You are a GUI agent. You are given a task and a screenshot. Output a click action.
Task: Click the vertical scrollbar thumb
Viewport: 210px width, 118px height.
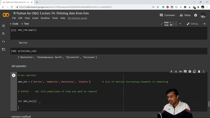click(209, 104)
